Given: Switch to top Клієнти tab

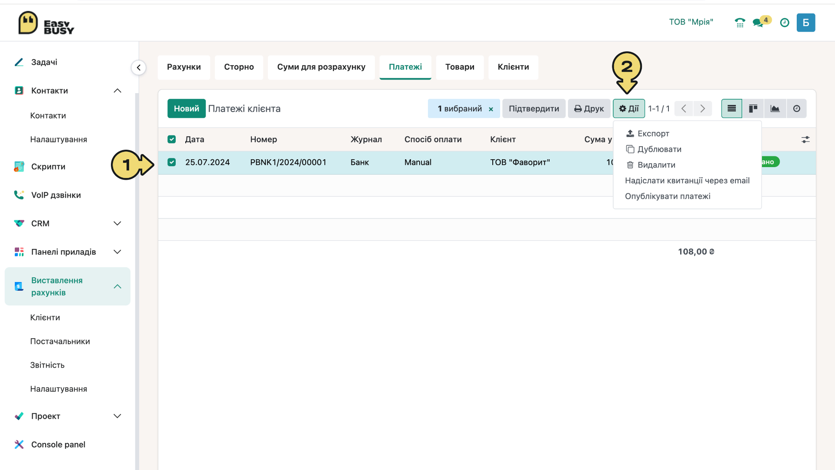Looking at the screenshot, I should tap(513, 67).
